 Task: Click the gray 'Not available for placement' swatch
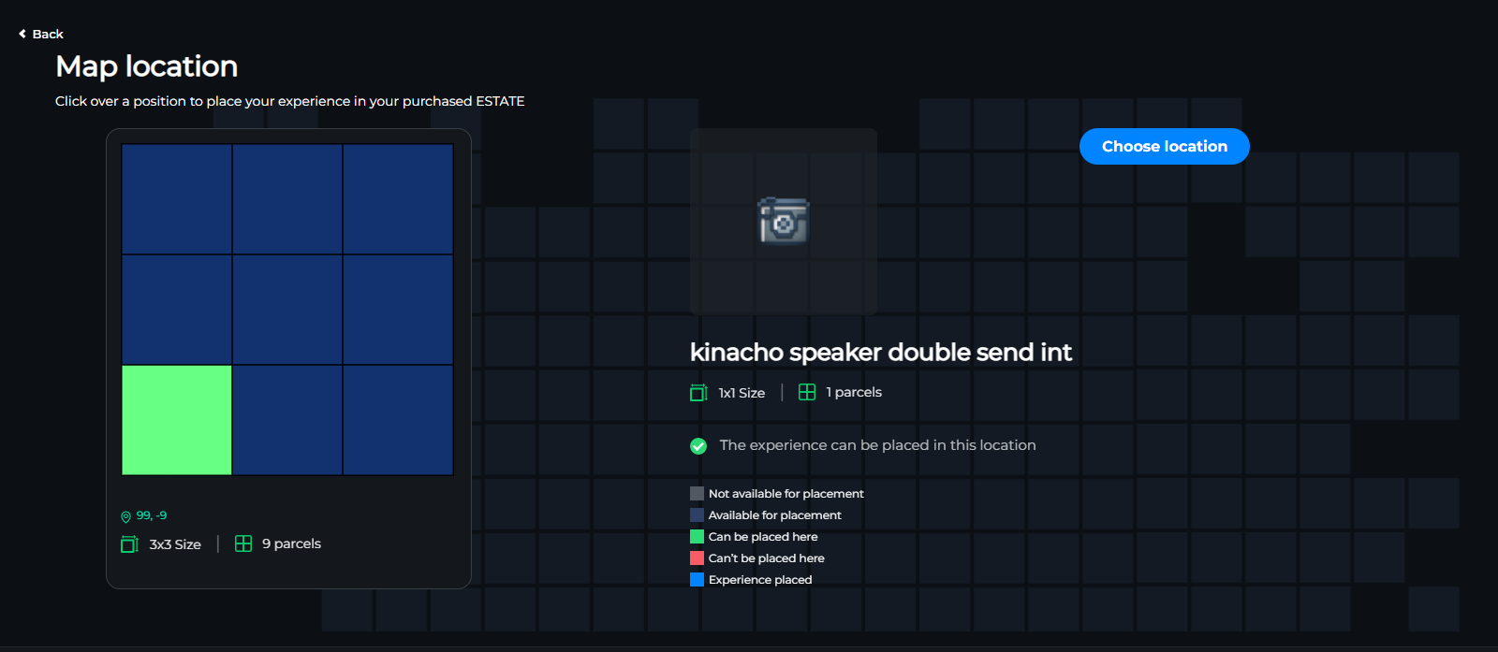pyautogui.click(x=697, y=494)
